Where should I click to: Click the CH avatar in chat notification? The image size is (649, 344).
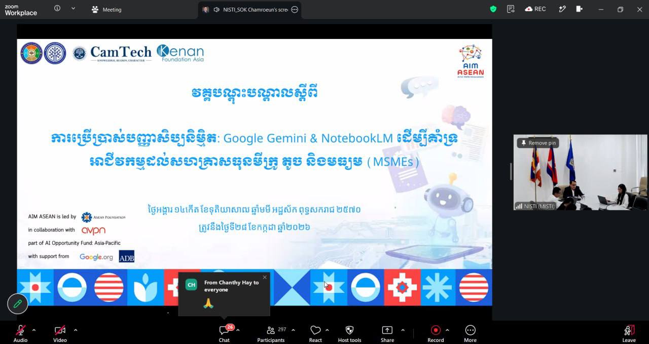pos(191,285)
